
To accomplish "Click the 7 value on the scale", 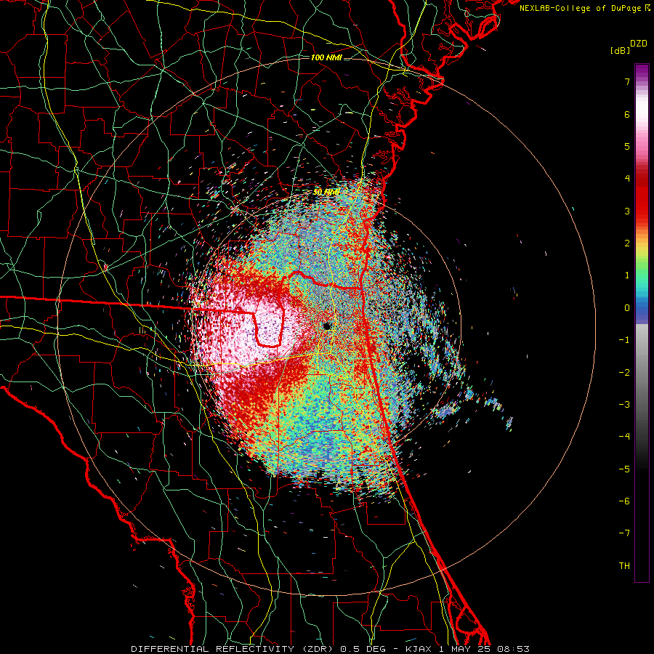I will point(627,81).
